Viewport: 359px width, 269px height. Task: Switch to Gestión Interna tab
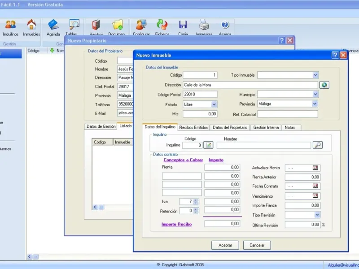pyautogui.click(x=266, y=128)
